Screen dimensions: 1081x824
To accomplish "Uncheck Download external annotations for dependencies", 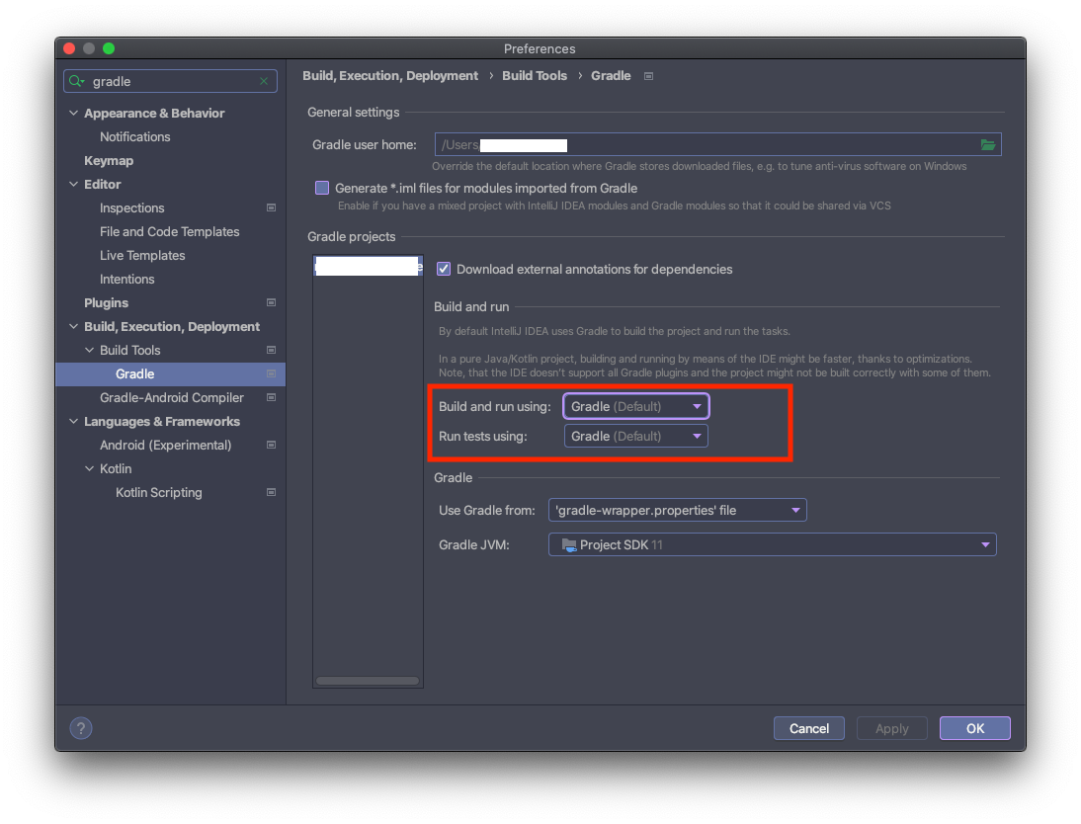I will click(444, 269).
